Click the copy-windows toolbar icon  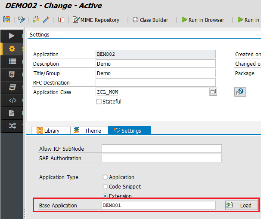point(61,20)
